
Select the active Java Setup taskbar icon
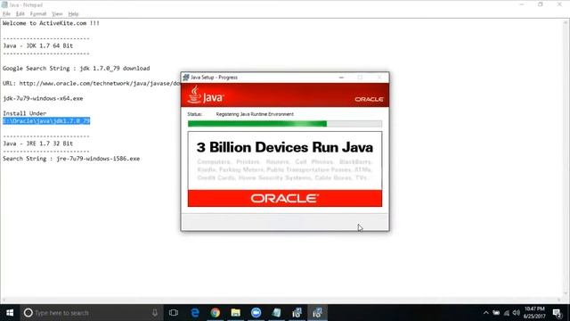click(x=317, y=313)
